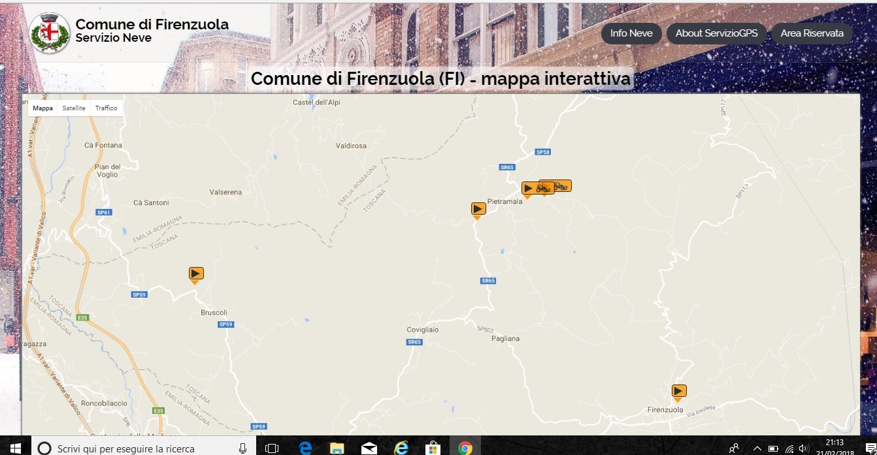Screen dimensions: 877x455
Task: Open the Mappa map type options
Action: click(x=42, y=108)
